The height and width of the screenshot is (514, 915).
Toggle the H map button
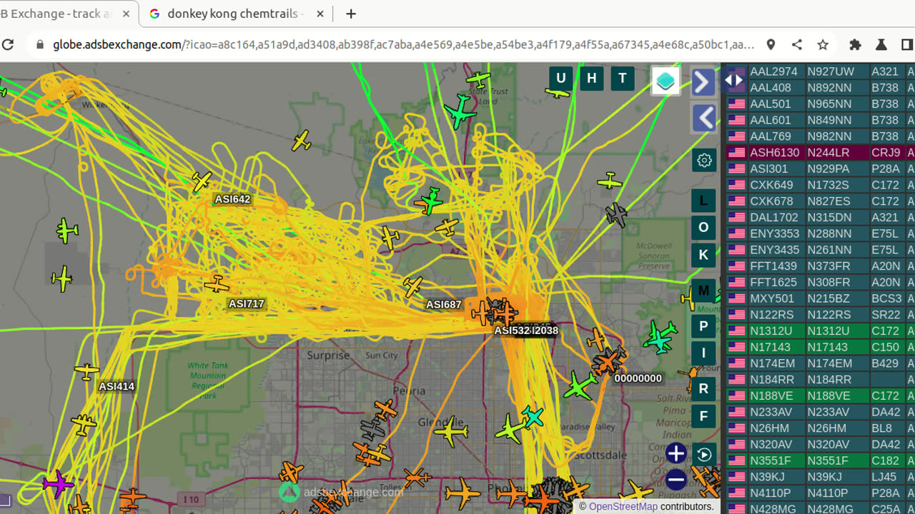(x=592, y=79)
